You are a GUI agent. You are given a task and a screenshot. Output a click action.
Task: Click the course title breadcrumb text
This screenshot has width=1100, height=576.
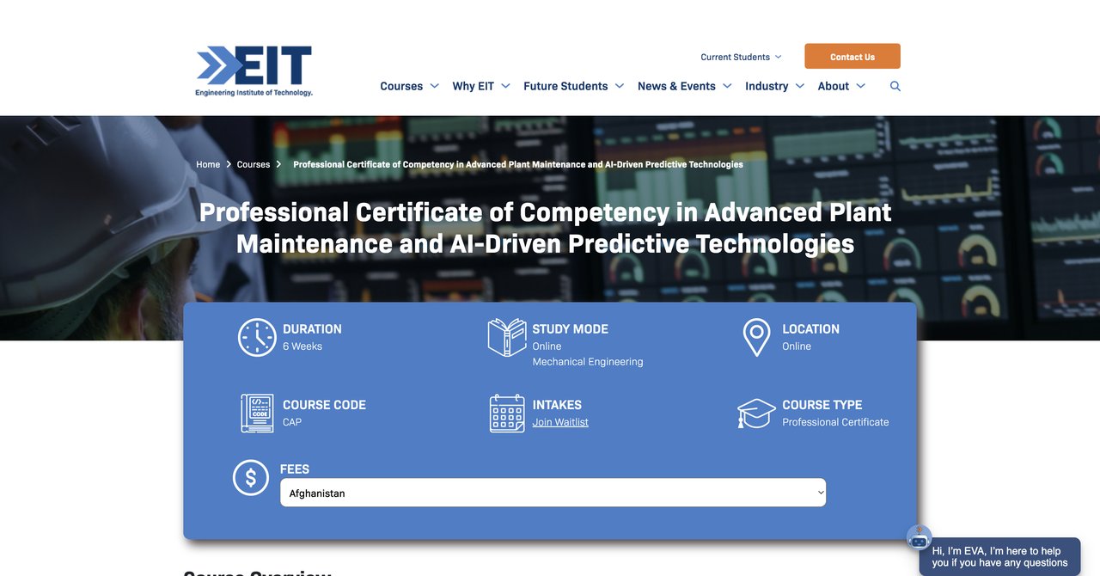(518, 164)
